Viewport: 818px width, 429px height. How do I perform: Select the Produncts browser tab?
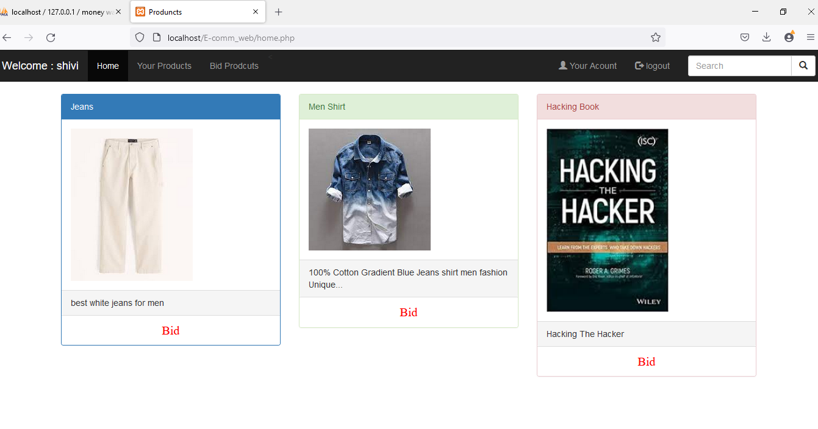(x=198, y=12)
